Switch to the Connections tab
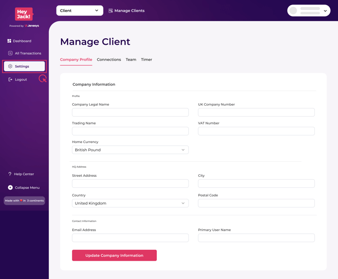The width and height of the screenshot is (338, 279). tap(109, 59)
